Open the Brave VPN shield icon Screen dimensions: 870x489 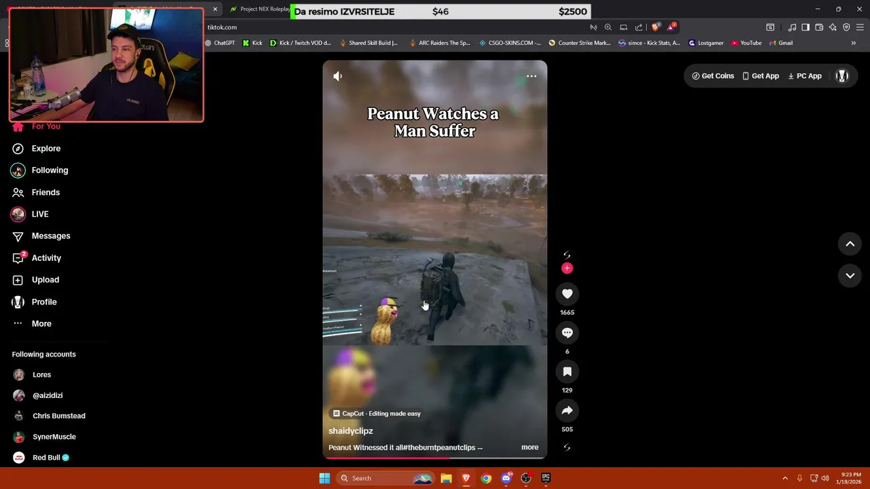tap(846, 27)
